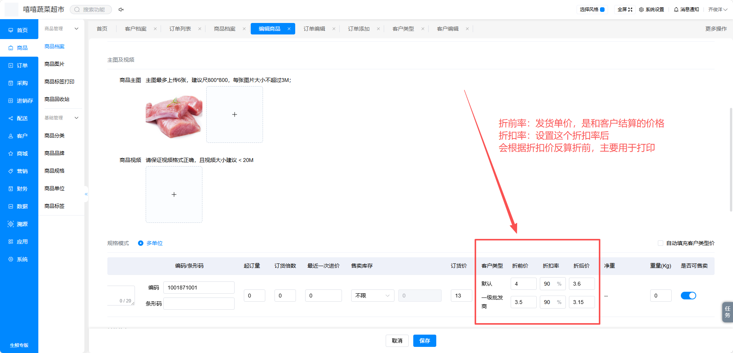The height and width of the screenshot is (353, 733).
Task: Open the 不限 stock dropdown
Action: point(373,296)
